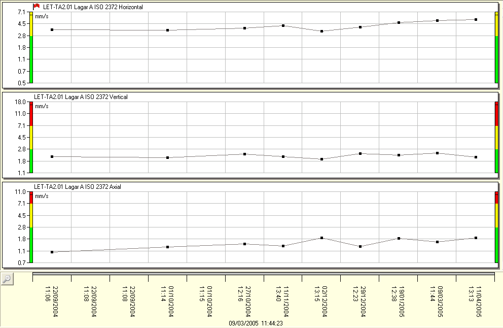Select the ISO 2372 Axial chart title
The height and width of the screenshot is (328, 503).
77,187
